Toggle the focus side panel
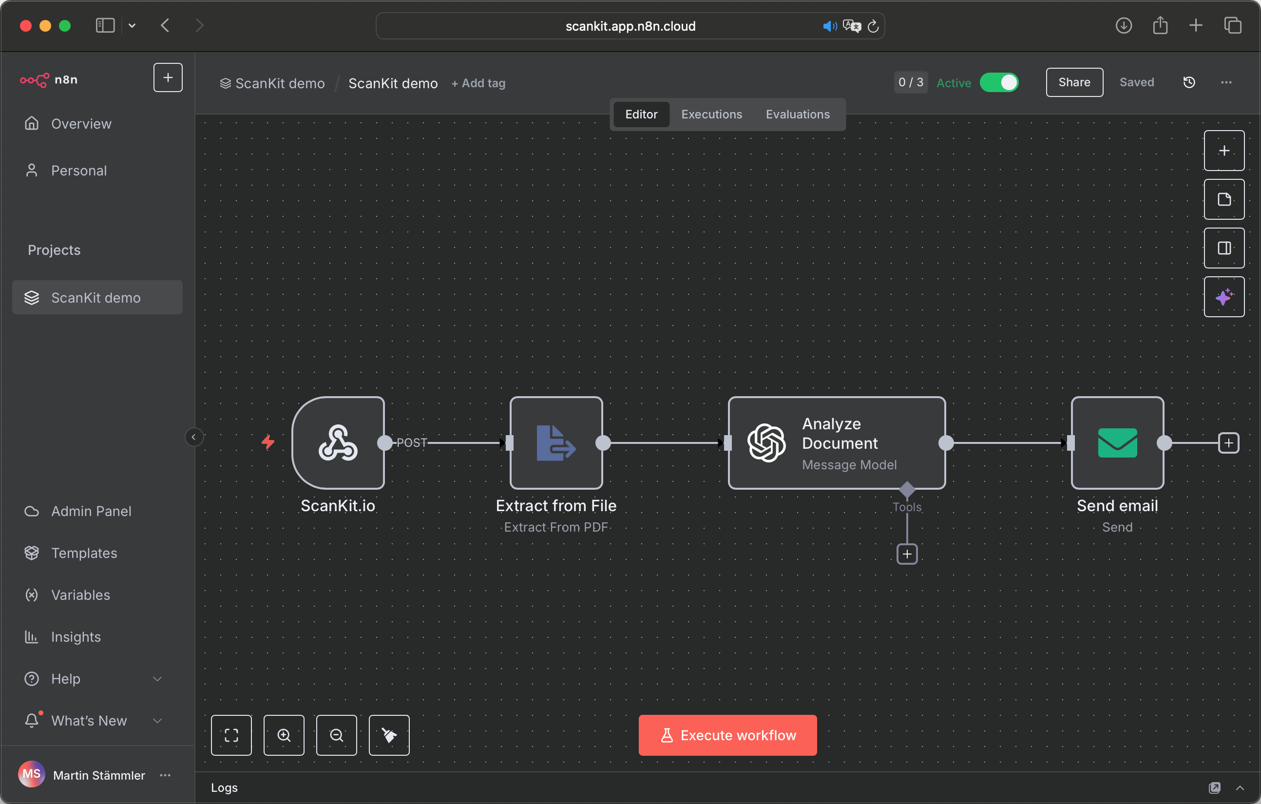The width and height of the screenshot is (1261, 804). tap(1224, 249)
